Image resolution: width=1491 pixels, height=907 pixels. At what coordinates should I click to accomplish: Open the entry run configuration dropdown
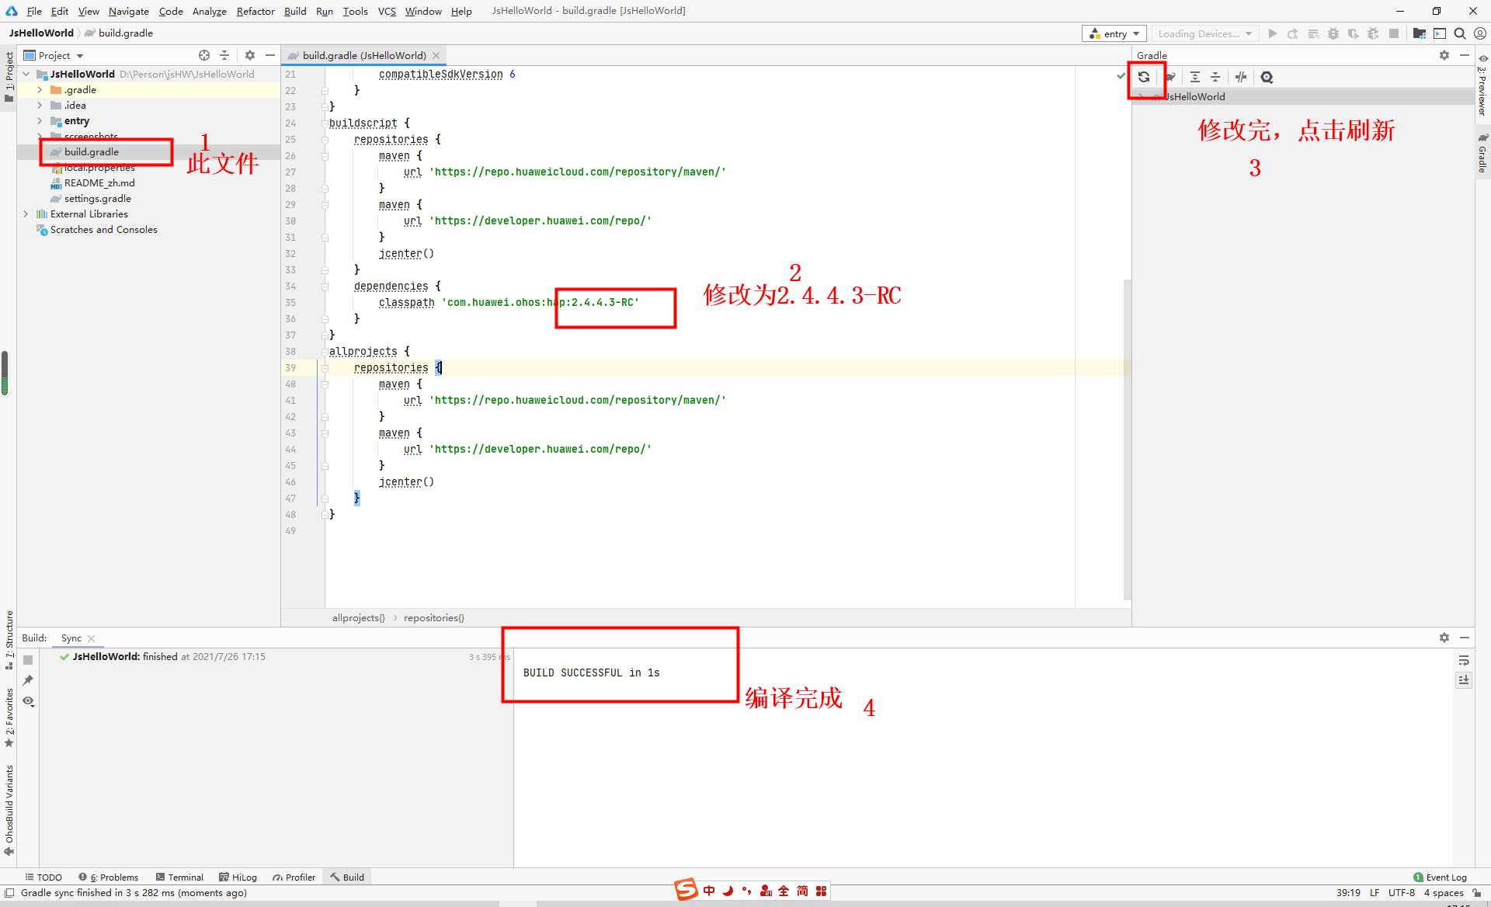1114,33
